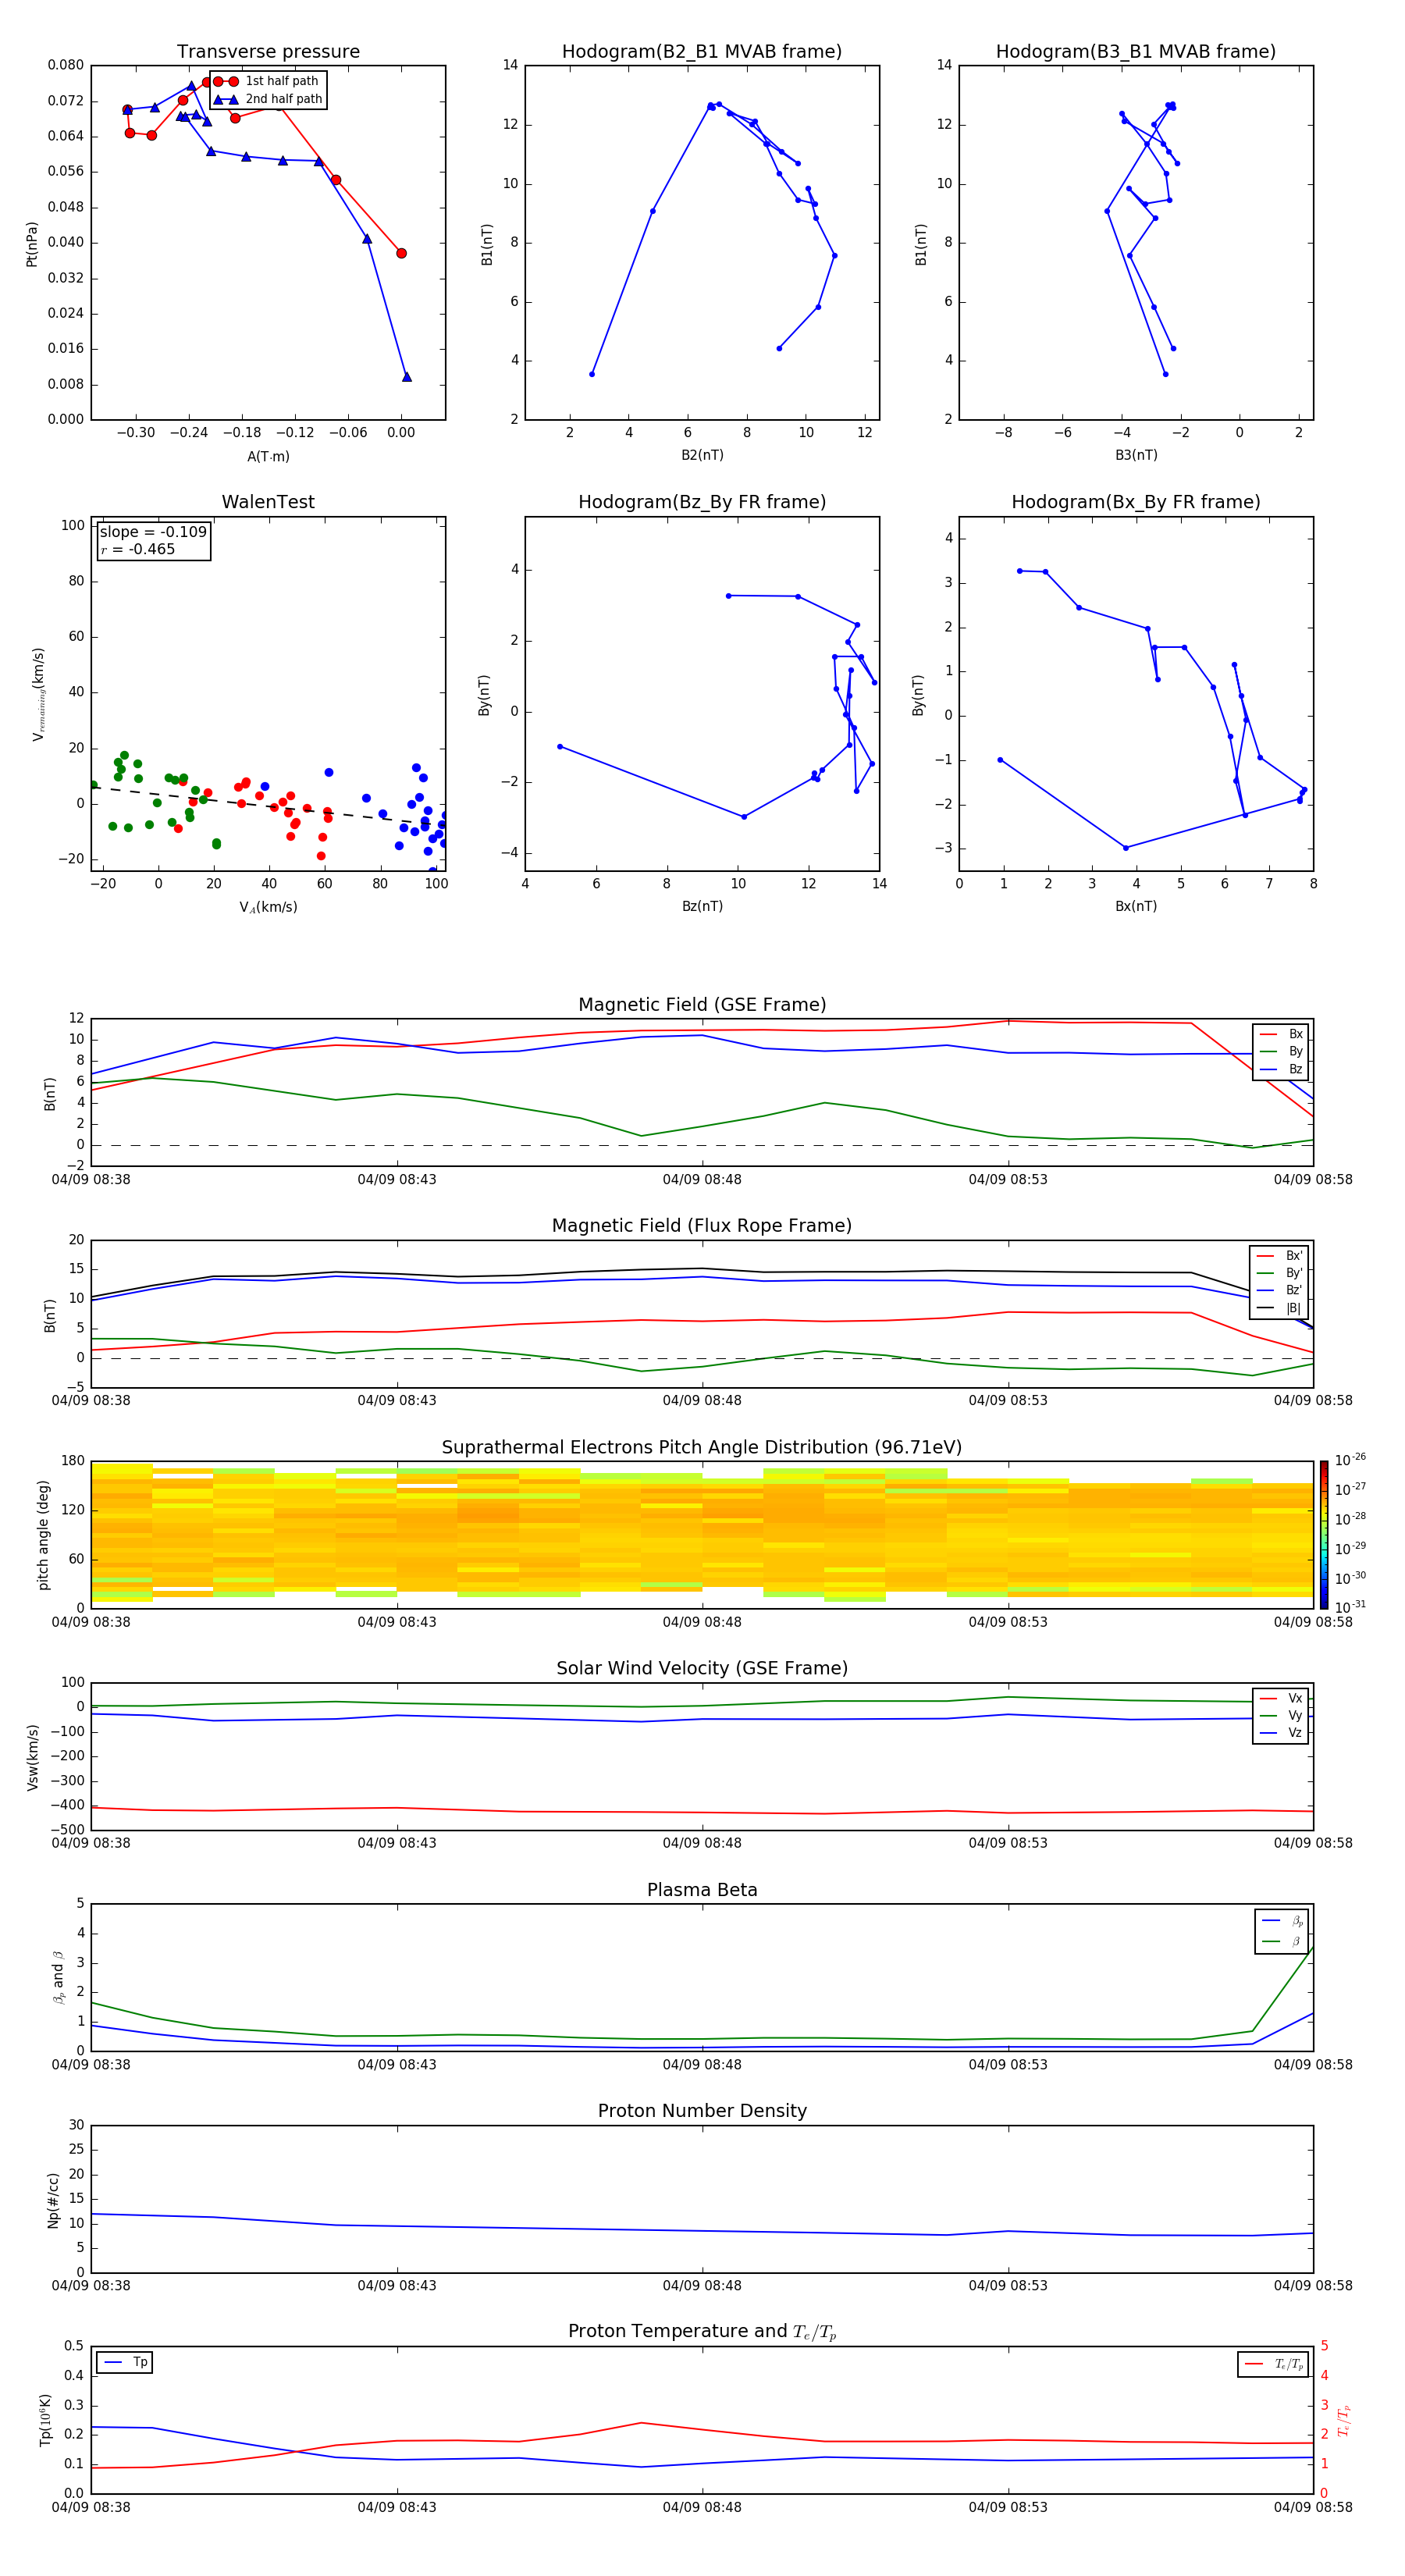Click the 'Solar Wind Velocity (GSE Frame)' title
This screenshot has width=1405, height=2576.
point(702,1668)
